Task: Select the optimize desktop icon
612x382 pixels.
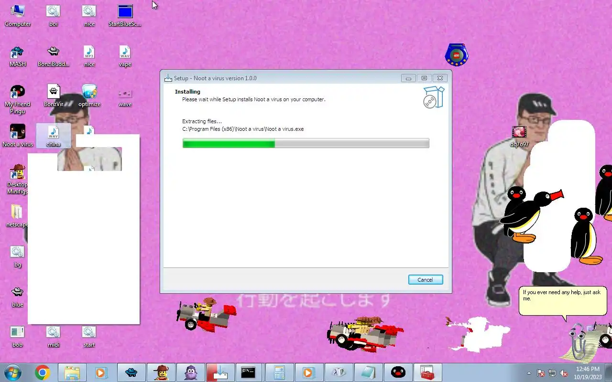Action: (89, 96)
